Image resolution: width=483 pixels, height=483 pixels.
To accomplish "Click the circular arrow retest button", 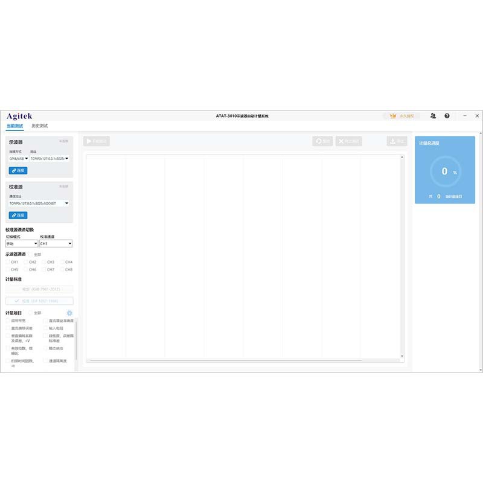I will tap(322, 141).
